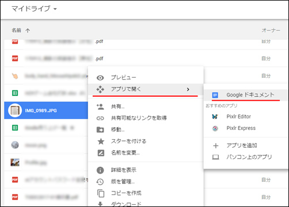Click the laptop icon beside パソコン上のアプリ

[215, 158]
